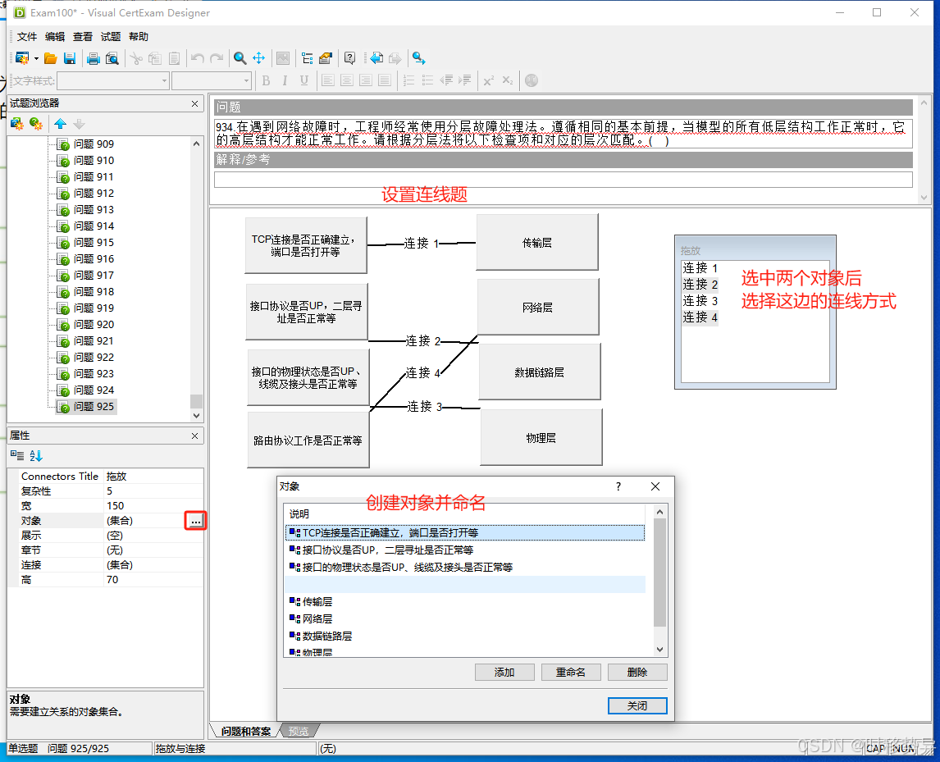
Task: Click the question-mark document toolbar icon
Action: [349, 58]
